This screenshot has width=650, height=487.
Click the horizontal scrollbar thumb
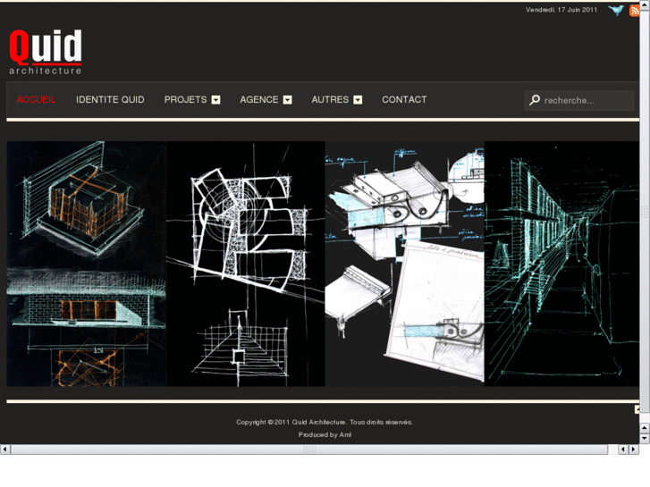pos(309,449)
